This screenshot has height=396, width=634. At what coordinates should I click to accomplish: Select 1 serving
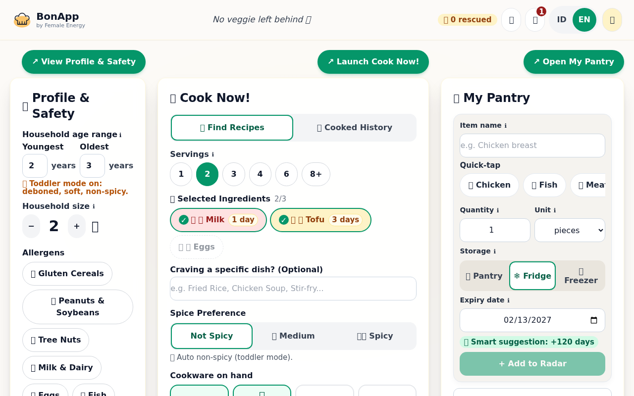pos(181,174)
